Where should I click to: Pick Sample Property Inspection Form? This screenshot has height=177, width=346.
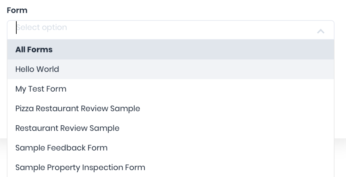coord(80,168)
